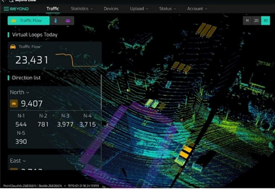Click the Seyond logo

[x=16, y=9]
